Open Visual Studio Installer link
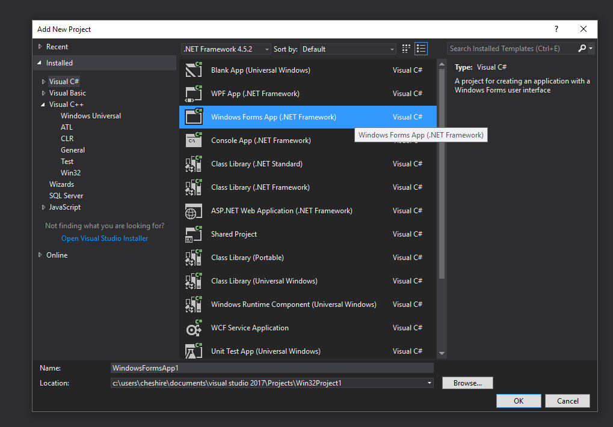Screen dimensions: 613x427 coord(104,238)
